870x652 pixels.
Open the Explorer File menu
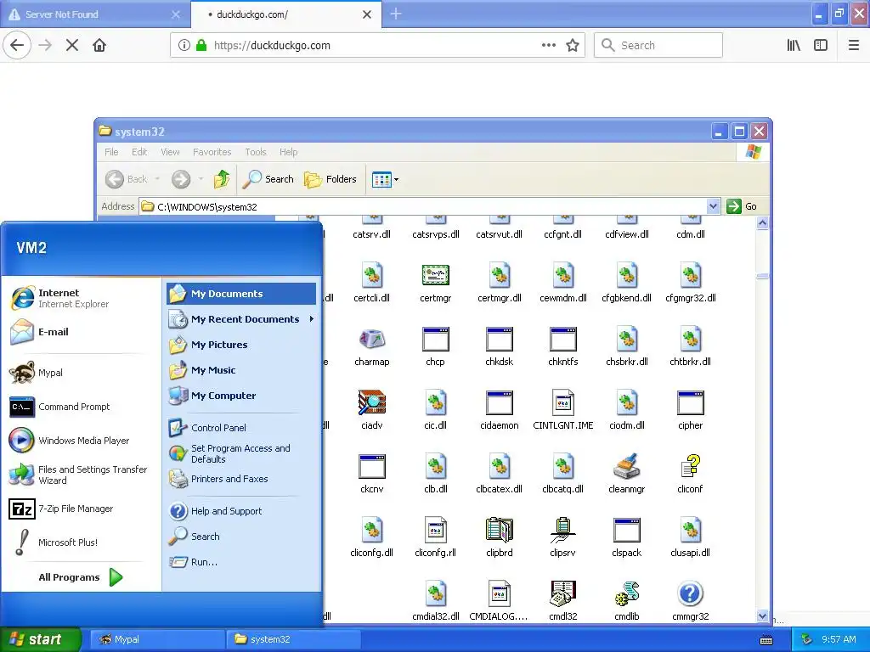coord(111,152)
